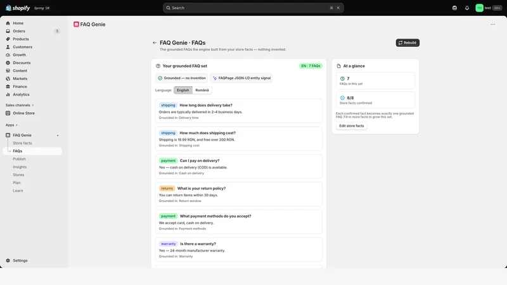
Task: Click Grounded in: Warranty text
Action: [x=176, y=256]
